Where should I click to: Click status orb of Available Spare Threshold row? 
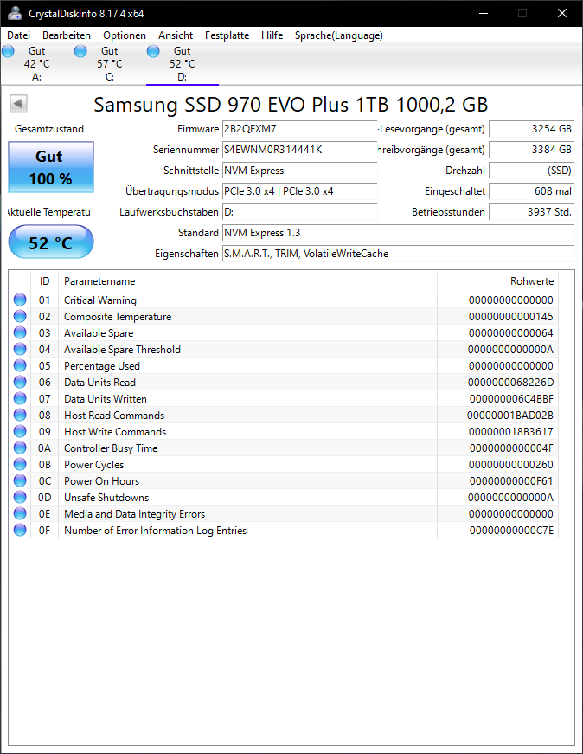coord(20,349)
